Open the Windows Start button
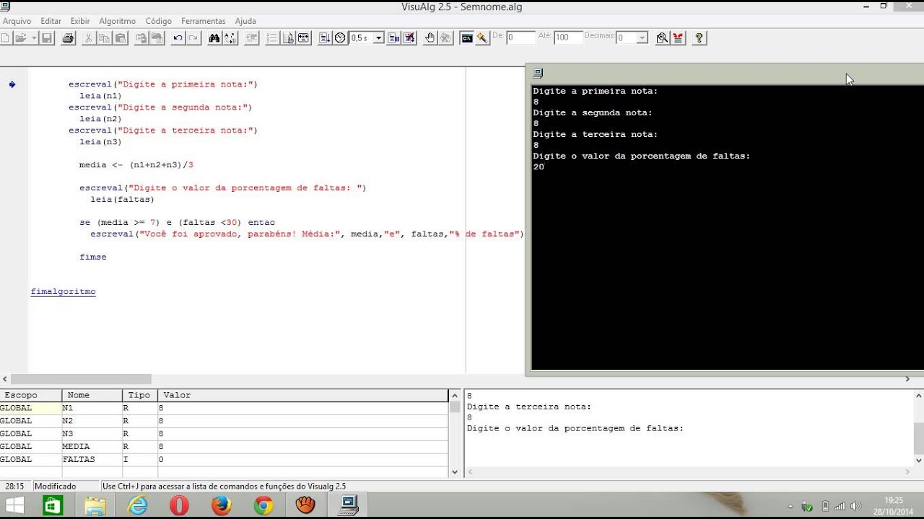The image size is (924, 519). pos(14,505)
